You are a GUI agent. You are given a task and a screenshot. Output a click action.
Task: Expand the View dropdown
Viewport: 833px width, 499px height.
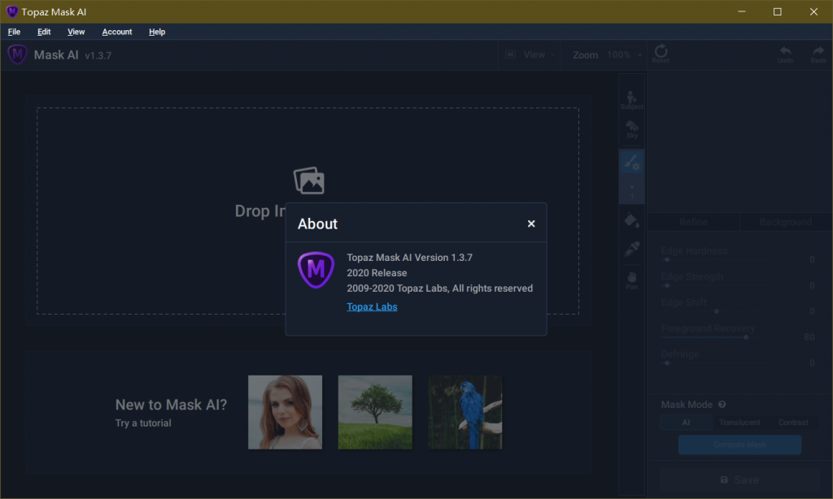[x=530, y=54]
